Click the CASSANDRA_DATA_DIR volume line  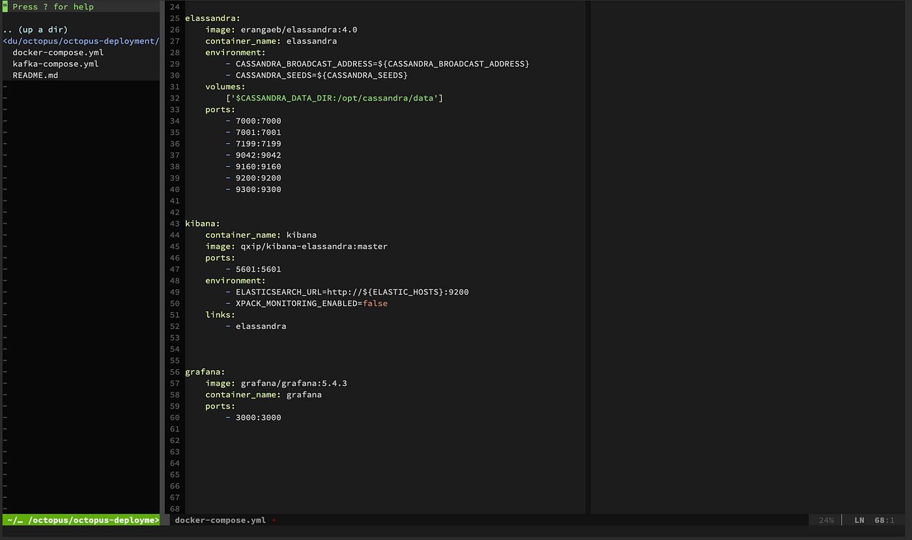pos(334,98)
